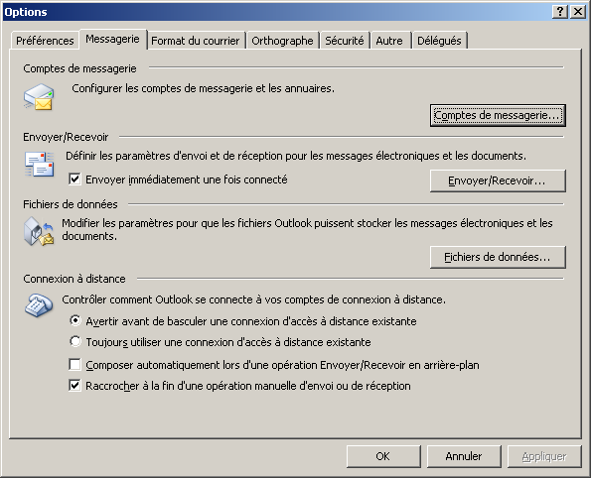Image resolution: width=591 pixels, height=478 pixels.
Task: Click the dial-up telephone icon
Action: point(39,305)
